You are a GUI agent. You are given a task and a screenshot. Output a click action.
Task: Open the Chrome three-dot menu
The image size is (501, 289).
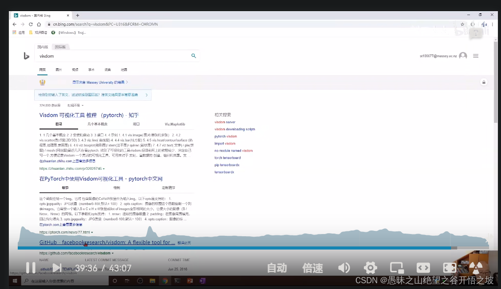pos(492,24)
